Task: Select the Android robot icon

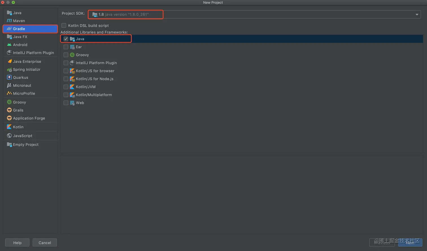Action: pyautogui.click(x=9, y=45)
